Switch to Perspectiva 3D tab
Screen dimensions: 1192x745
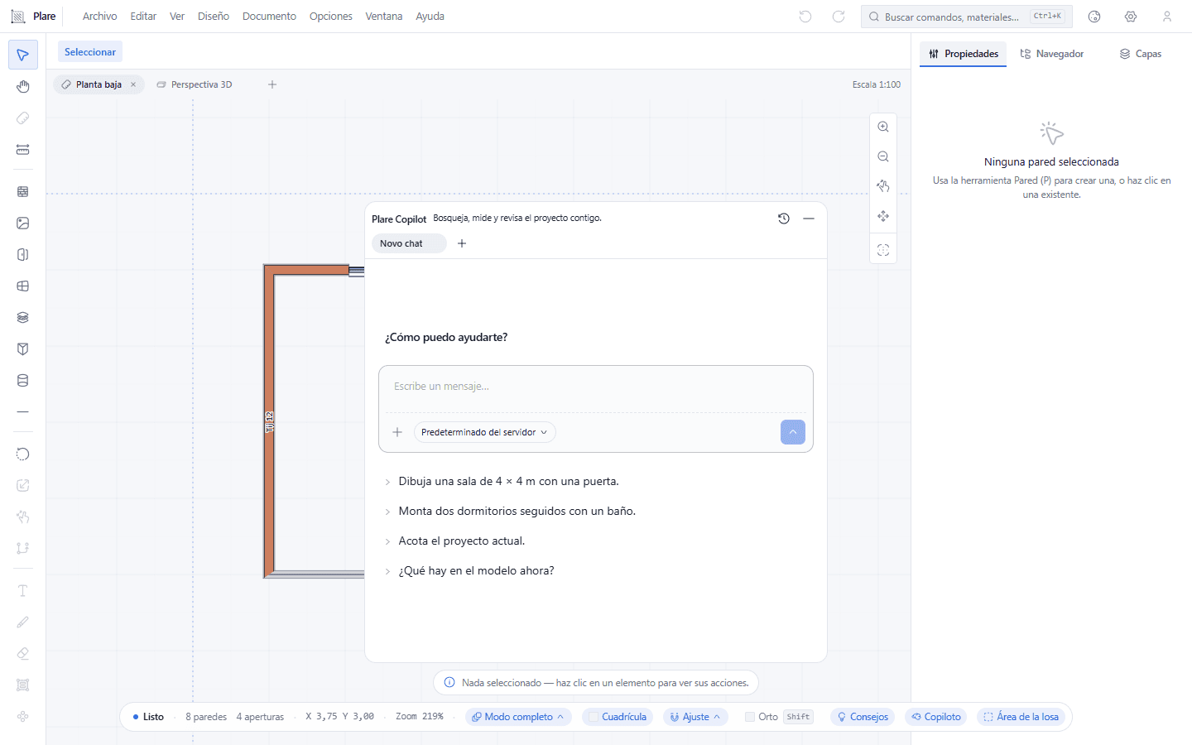pyautogui.click(x=195, y=84)
